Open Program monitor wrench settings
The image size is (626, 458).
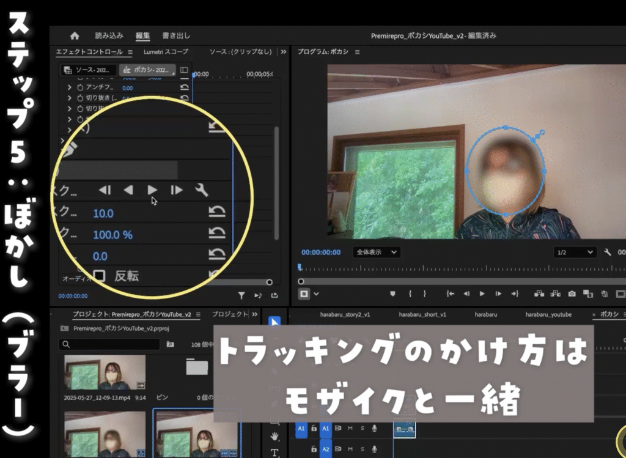pyautogui.click(x=607, y=252)
